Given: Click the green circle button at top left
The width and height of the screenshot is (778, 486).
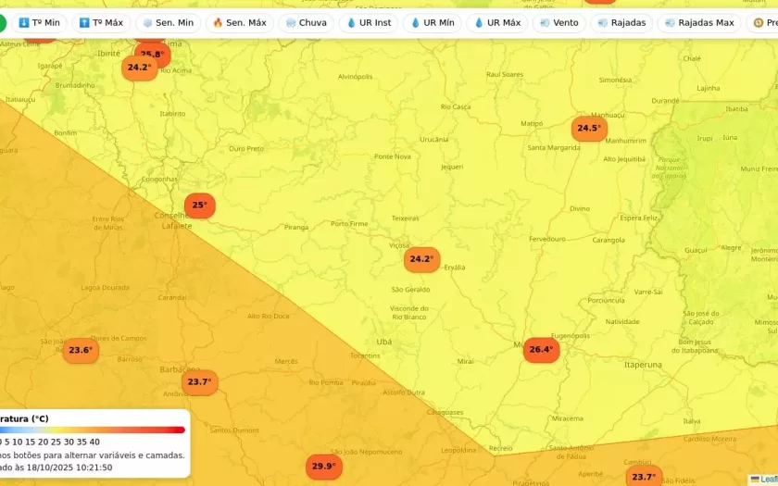Looking at the screenshot, I should pos(2,23).
